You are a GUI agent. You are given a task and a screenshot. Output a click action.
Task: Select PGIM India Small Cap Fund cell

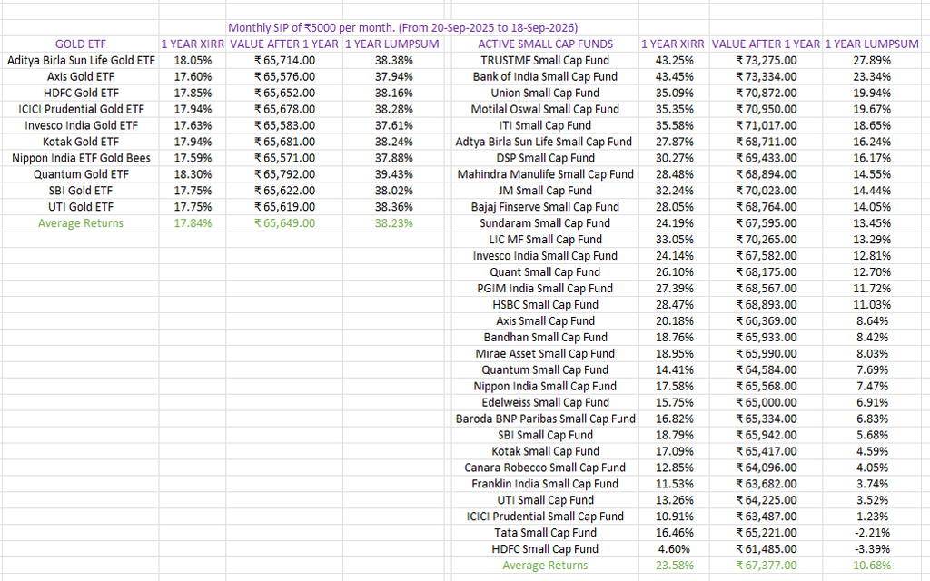(545, 289)
